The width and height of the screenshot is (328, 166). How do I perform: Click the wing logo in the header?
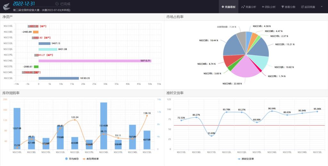click(6, 6)
